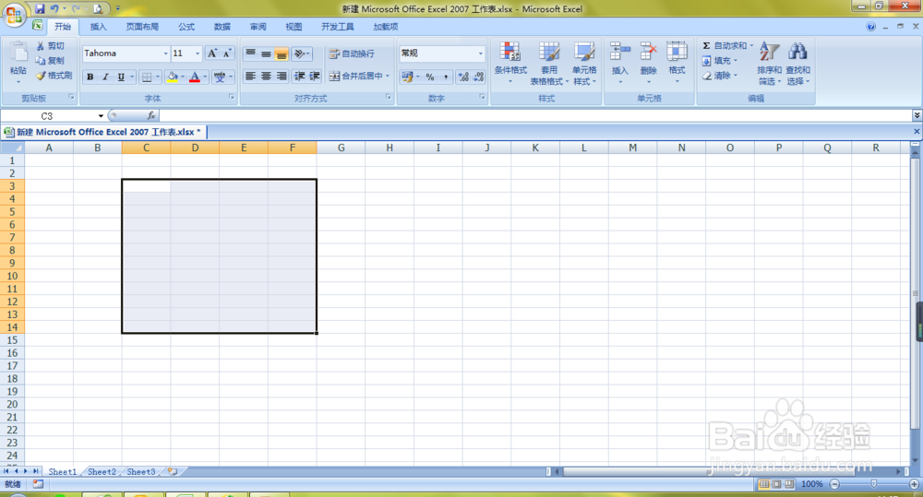Center text horizontally
The height and width of the screenshot is (497, 923).
click(x=266, y=76)
